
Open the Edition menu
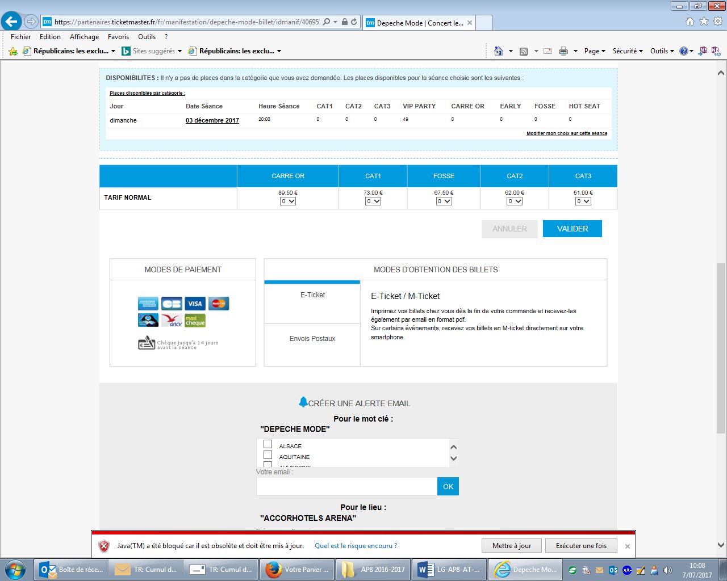click(50, 37)
